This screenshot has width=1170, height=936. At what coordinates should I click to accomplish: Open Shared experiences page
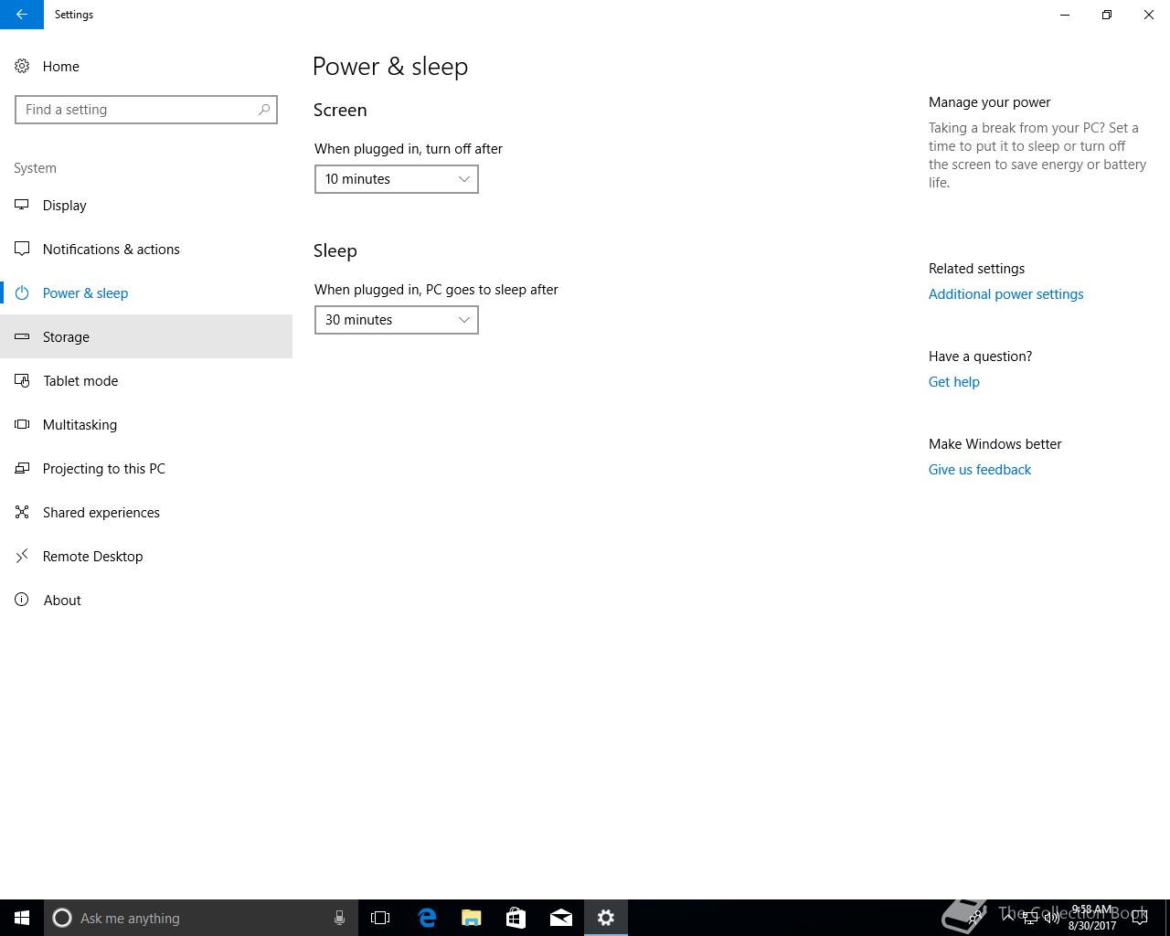tap(146, 512)
